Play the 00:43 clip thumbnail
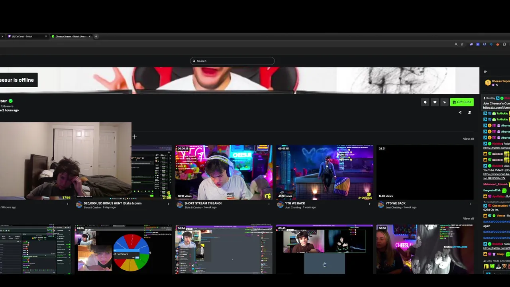Viewport: 510px width, 287px height. point(325,250)
